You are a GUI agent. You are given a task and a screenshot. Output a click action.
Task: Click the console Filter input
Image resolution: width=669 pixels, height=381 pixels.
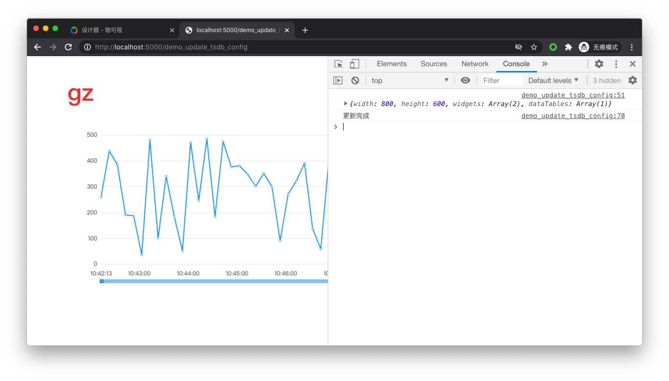(x=502, y=81)
